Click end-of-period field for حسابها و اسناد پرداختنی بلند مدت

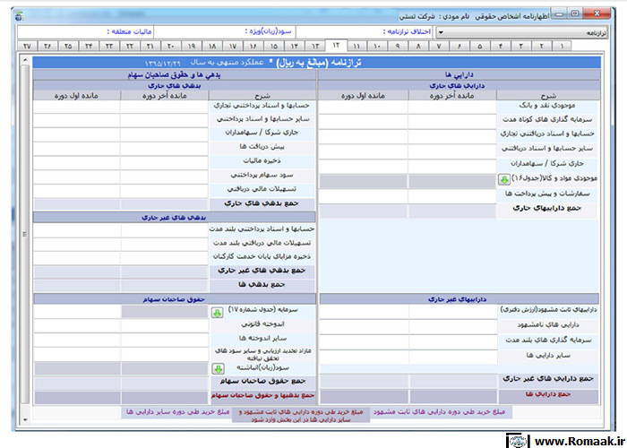point(164,230)
